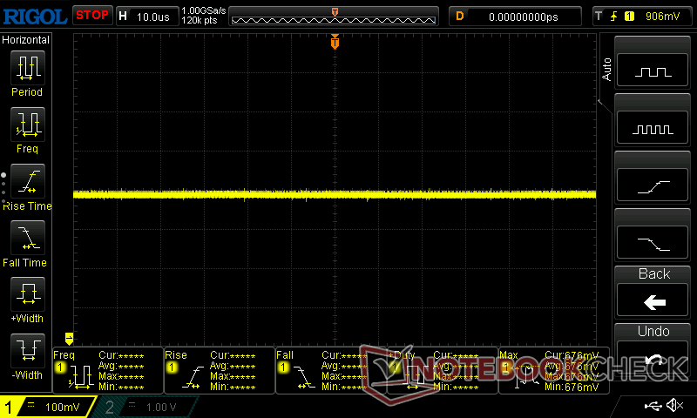Click the trigger level arrow on right edge
Image resolution: width=697 pixels, height=418 pixels.
[x=599, y=102]
